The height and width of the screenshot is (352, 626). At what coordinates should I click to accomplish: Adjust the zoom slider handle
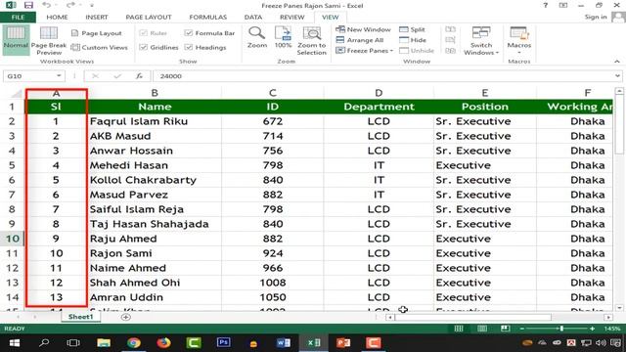[561, 329]
